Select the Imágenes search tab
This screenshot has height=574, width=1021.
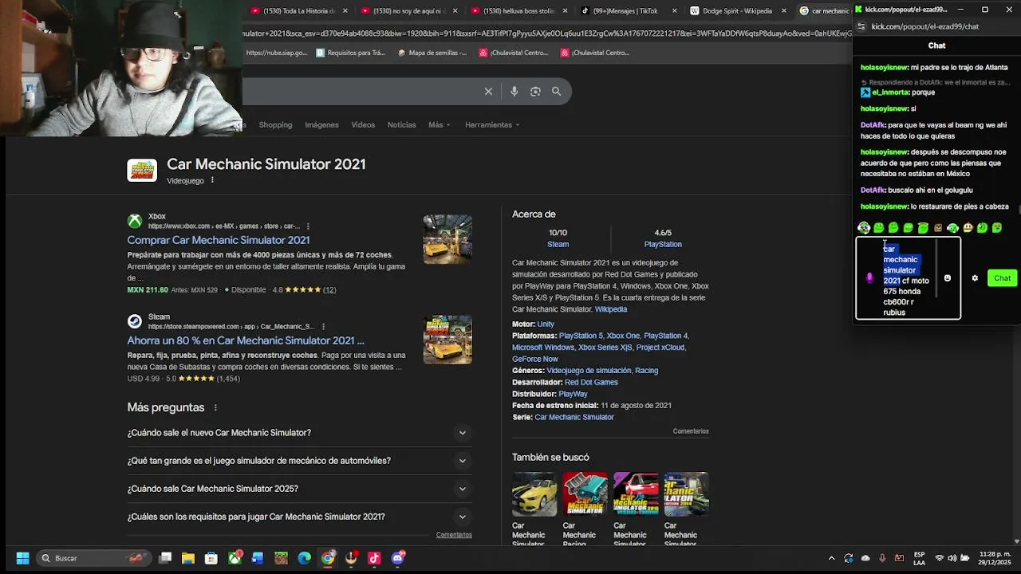tap(321, 125)
